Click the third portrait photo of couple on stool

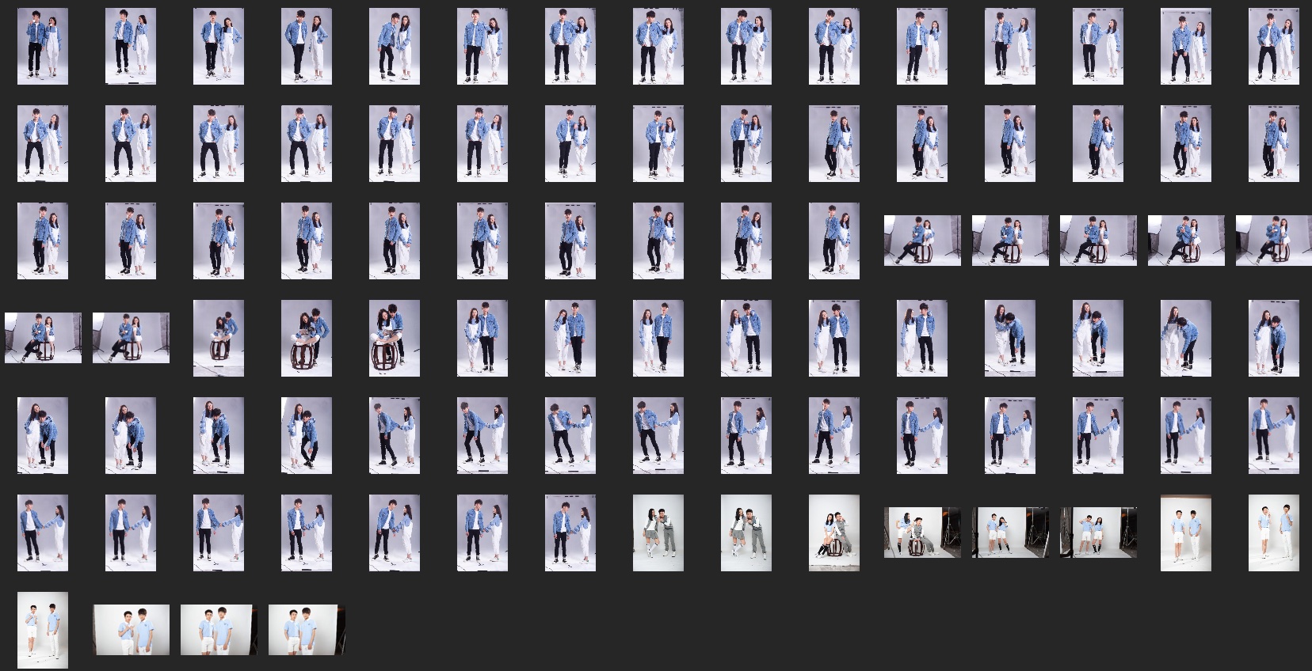click(x=395, y=338)
